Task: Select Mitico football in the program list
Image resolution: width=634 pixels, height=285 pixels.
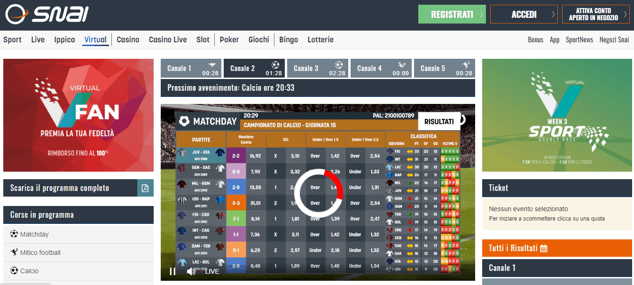Action: pos(78,253)
